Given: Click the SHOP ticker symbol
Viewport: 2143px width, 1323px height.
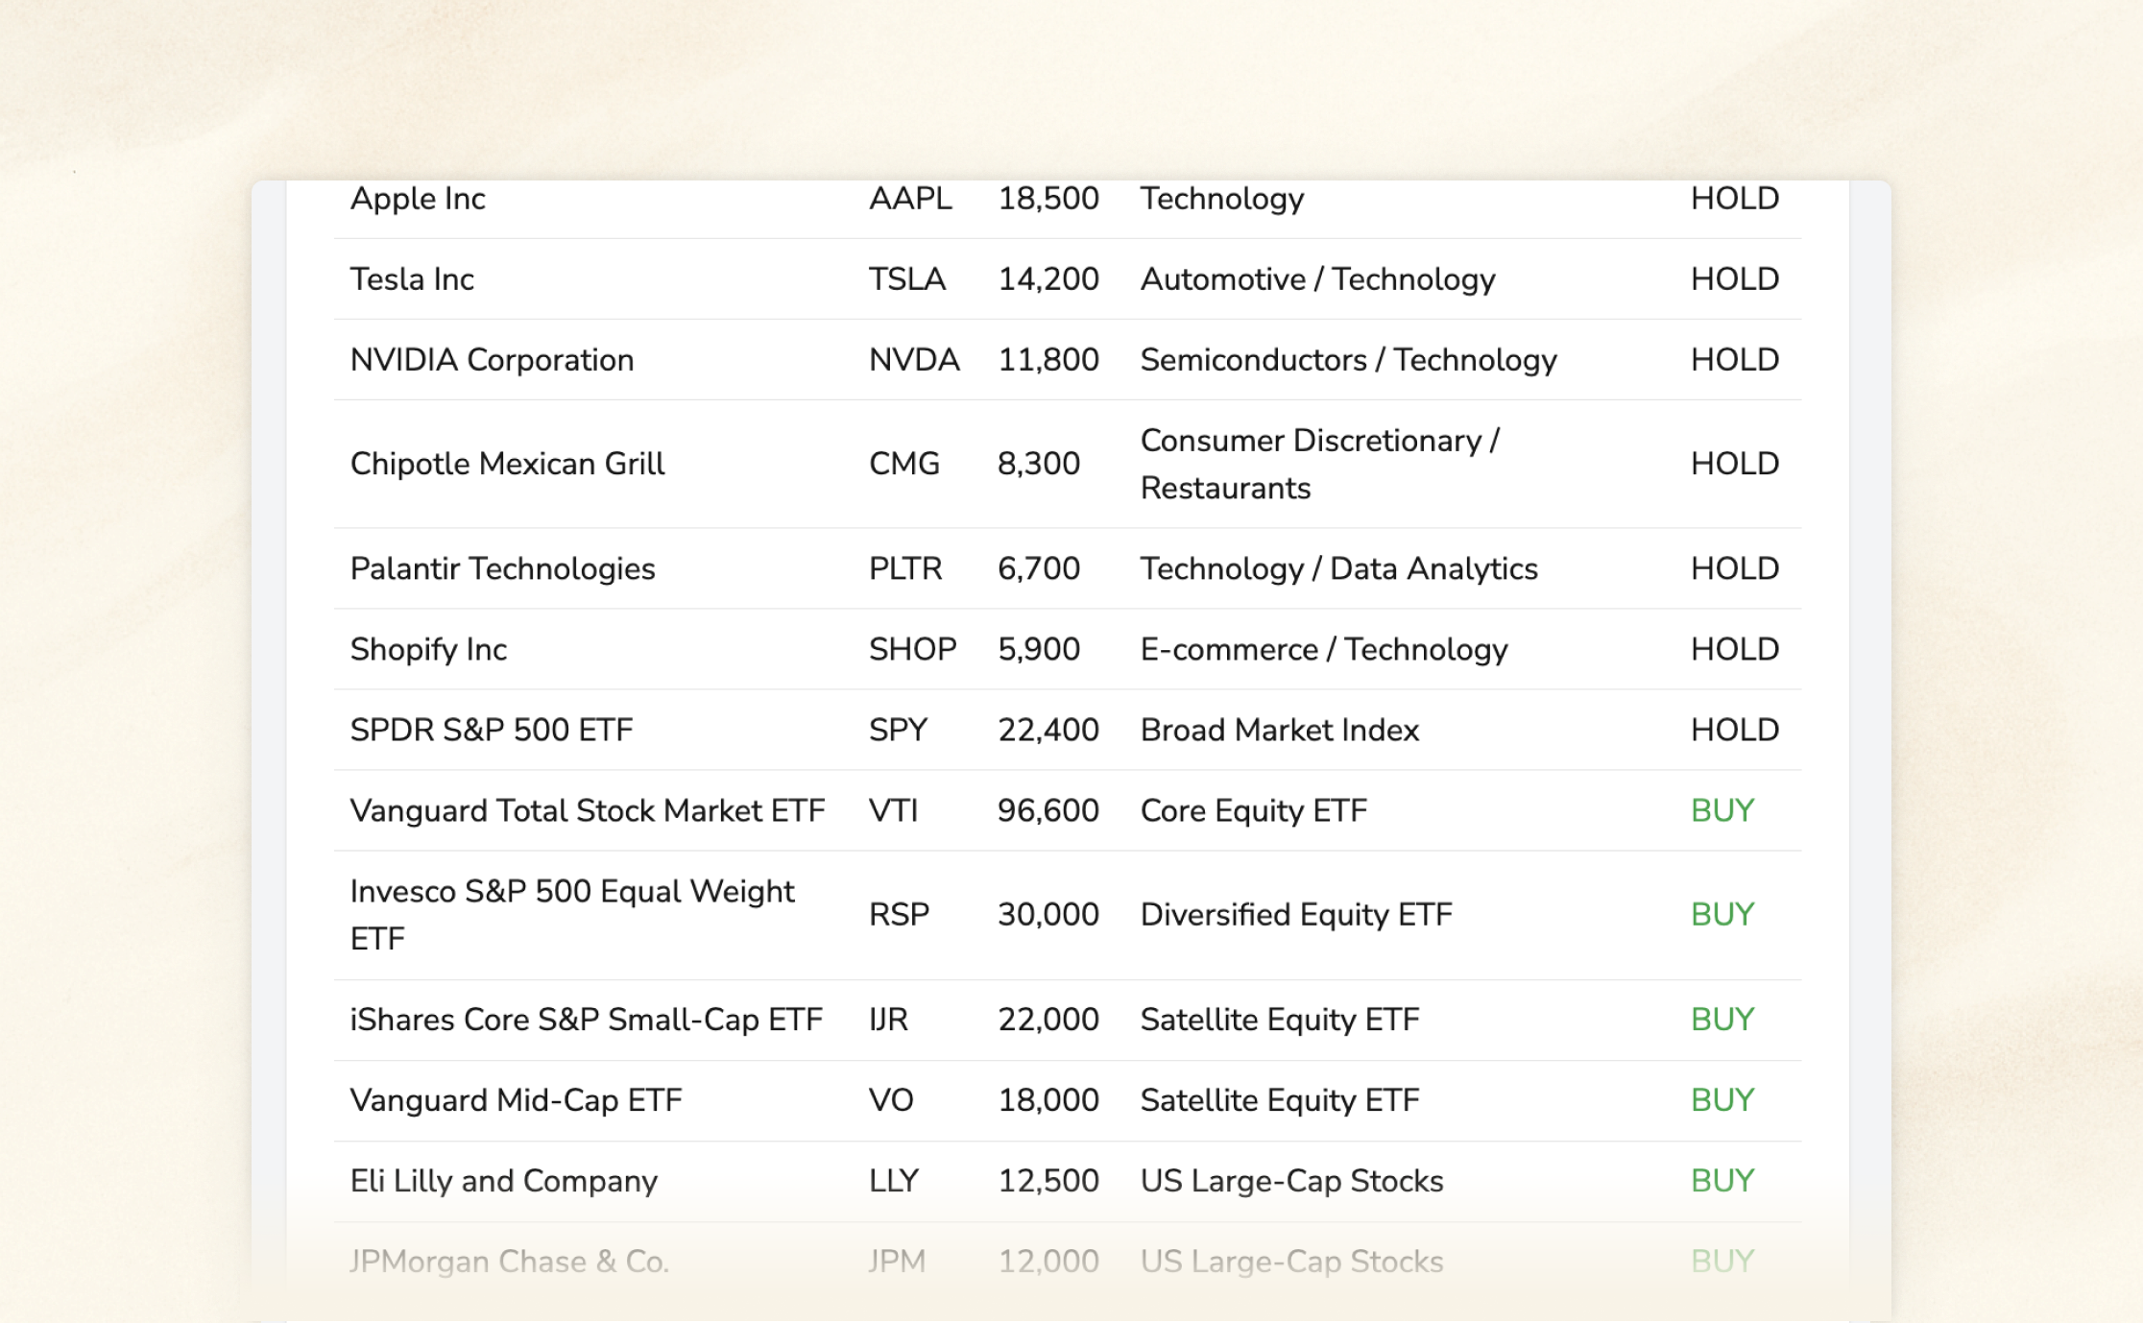Looking at the screenshot, I should point(912,649).
